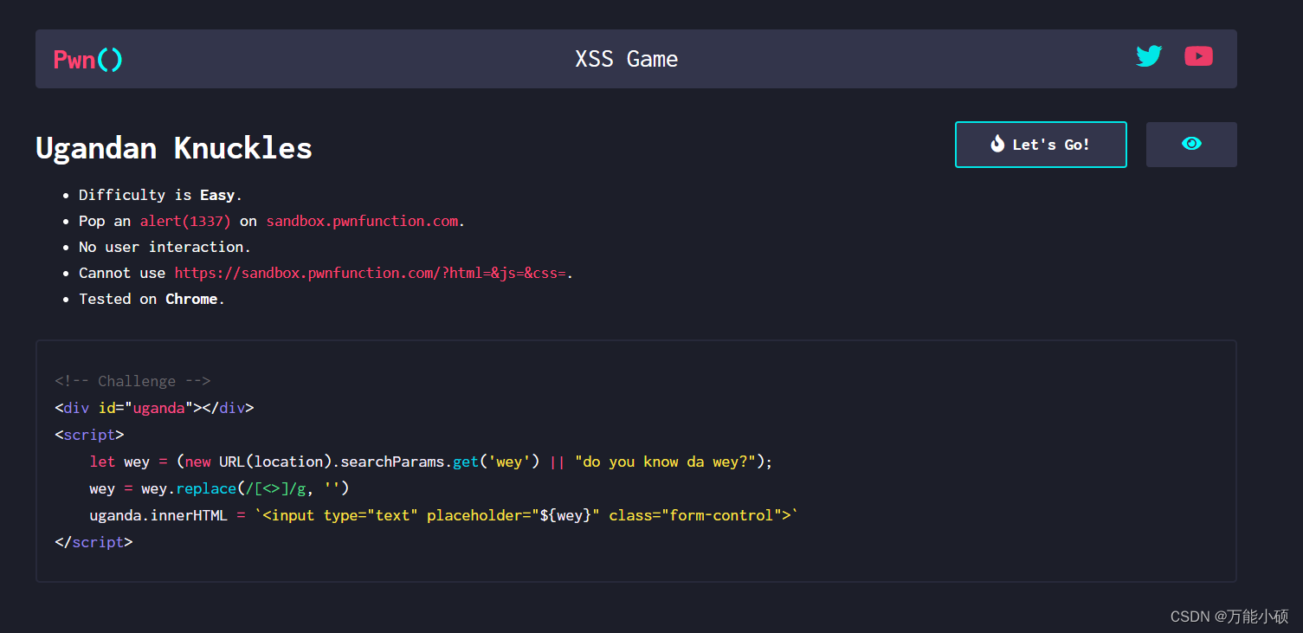The image size is (1303, 633).
Task: Click the wey.replace regex line of code
Action: [x=219, y=488]
